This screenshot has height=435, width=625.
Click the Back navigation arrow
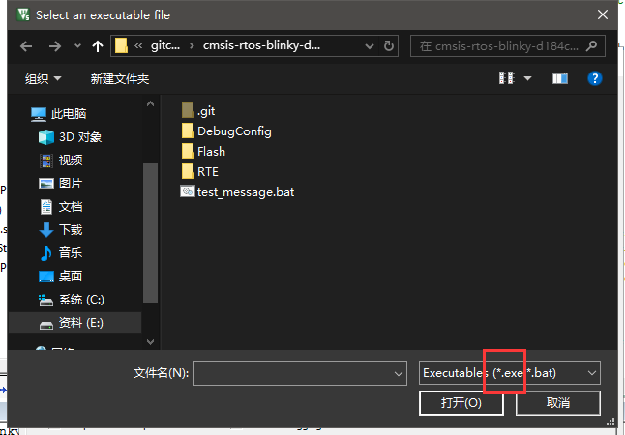pyautogui.click(x=25, y=46)
